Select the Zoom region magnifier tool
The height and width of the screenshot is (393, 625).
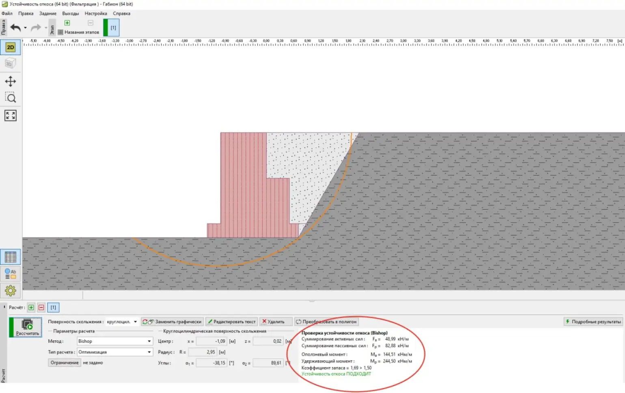click(11, 98)
